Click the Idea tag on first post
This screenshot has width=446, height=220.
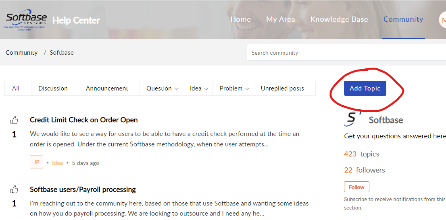[57, 163]
